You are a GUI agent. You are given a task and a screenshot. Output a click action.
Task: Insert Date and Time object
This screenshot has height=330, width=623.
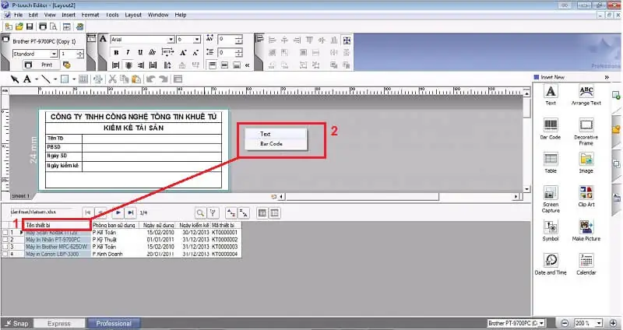point(551,265)
